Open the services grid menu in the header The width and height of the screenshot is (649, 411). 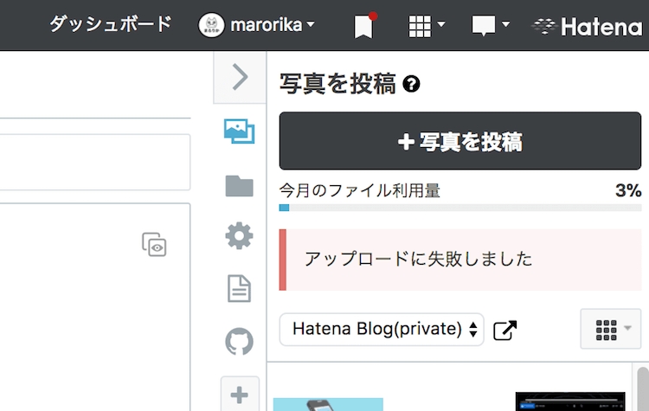tap(426, 26)
